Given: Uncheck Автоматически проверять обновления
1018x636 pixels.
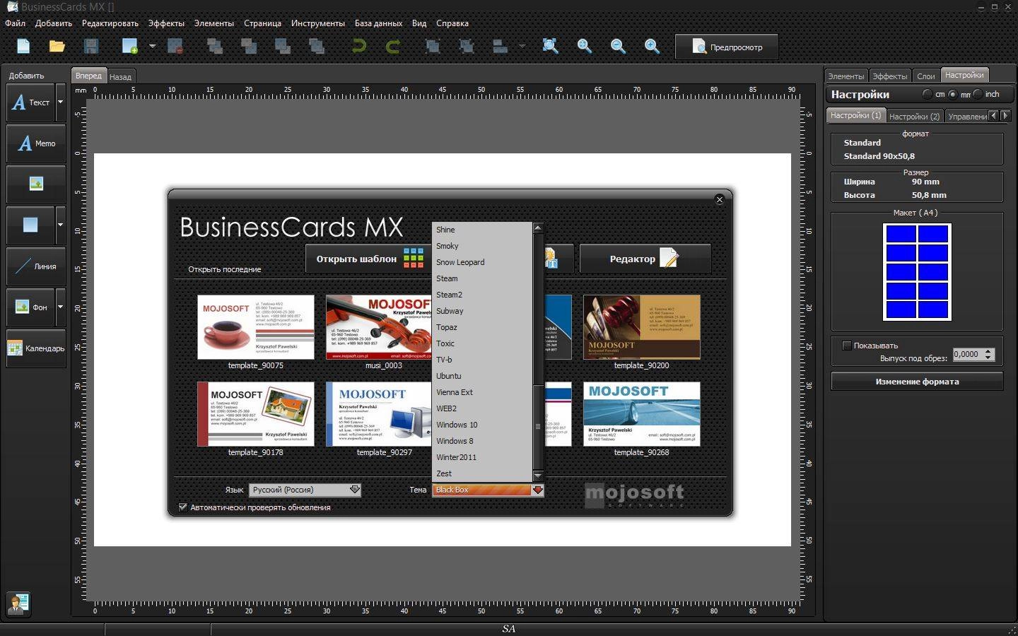Looking at the screenshot, I should coord(183,507).
